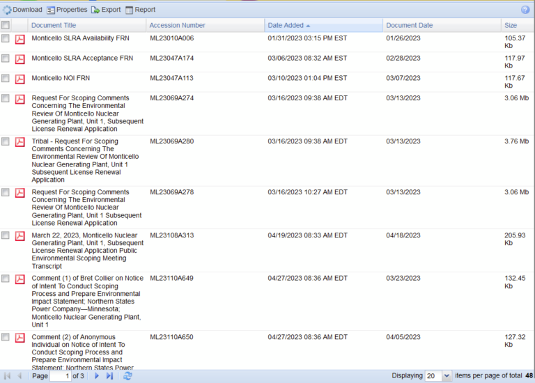Viewport: 535px width, 383px height.
Task: Click PDF icon for Tribal scoping request document
Action: click(x=20, y=142)
